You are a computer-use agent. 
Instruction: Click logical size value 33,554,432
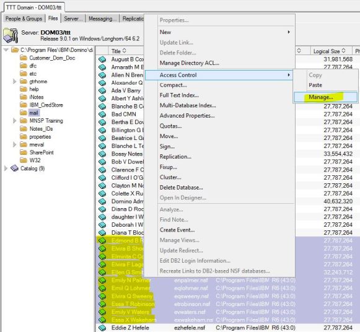click(x=338, y=154)
